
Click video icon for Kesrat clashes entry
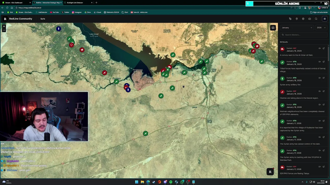coord(319,91)
